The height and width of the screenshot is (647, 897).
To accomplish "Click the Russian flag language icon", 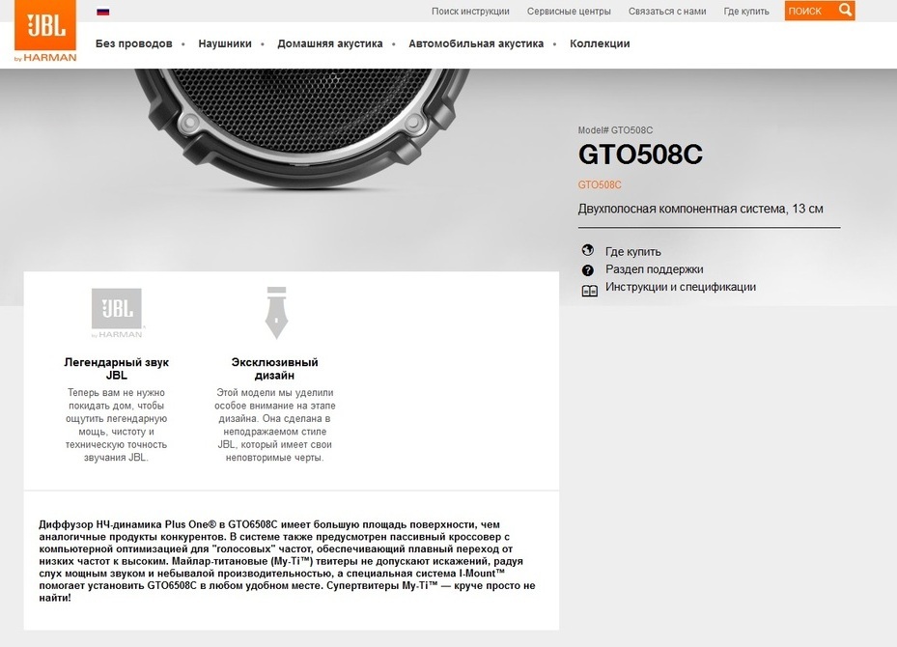I will [x=103, y=12].
